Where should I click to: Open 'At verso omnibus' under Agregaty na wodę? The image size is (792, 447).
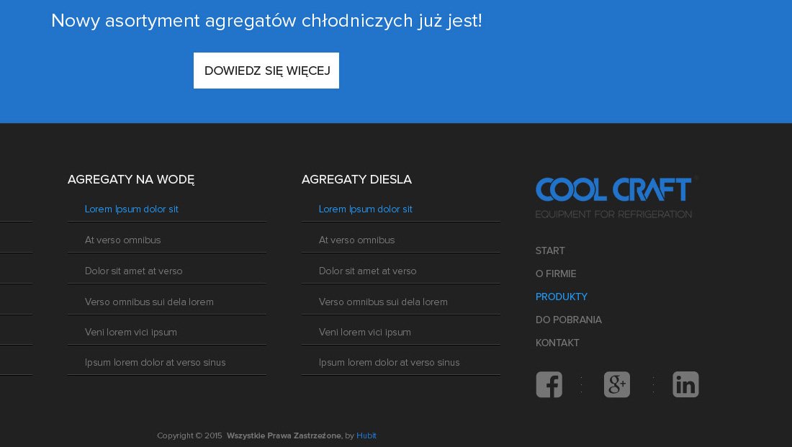pyautogui.click(x=122, y=240)
